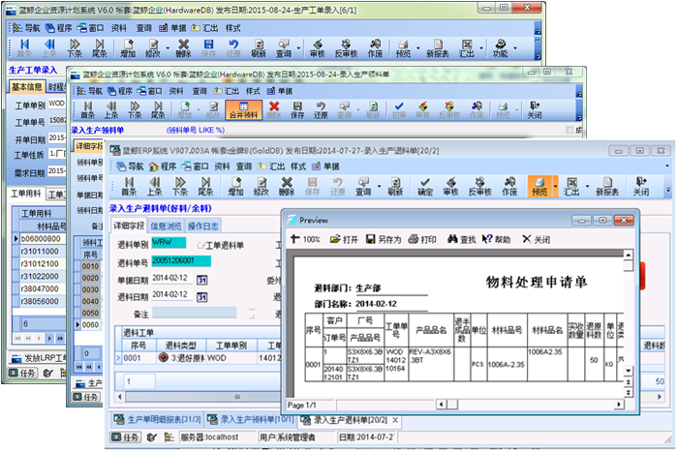This screenshot has width=678, height=452.
Task: Click 保存 save icon in requisition window toolbar
Action: (297, 109)
